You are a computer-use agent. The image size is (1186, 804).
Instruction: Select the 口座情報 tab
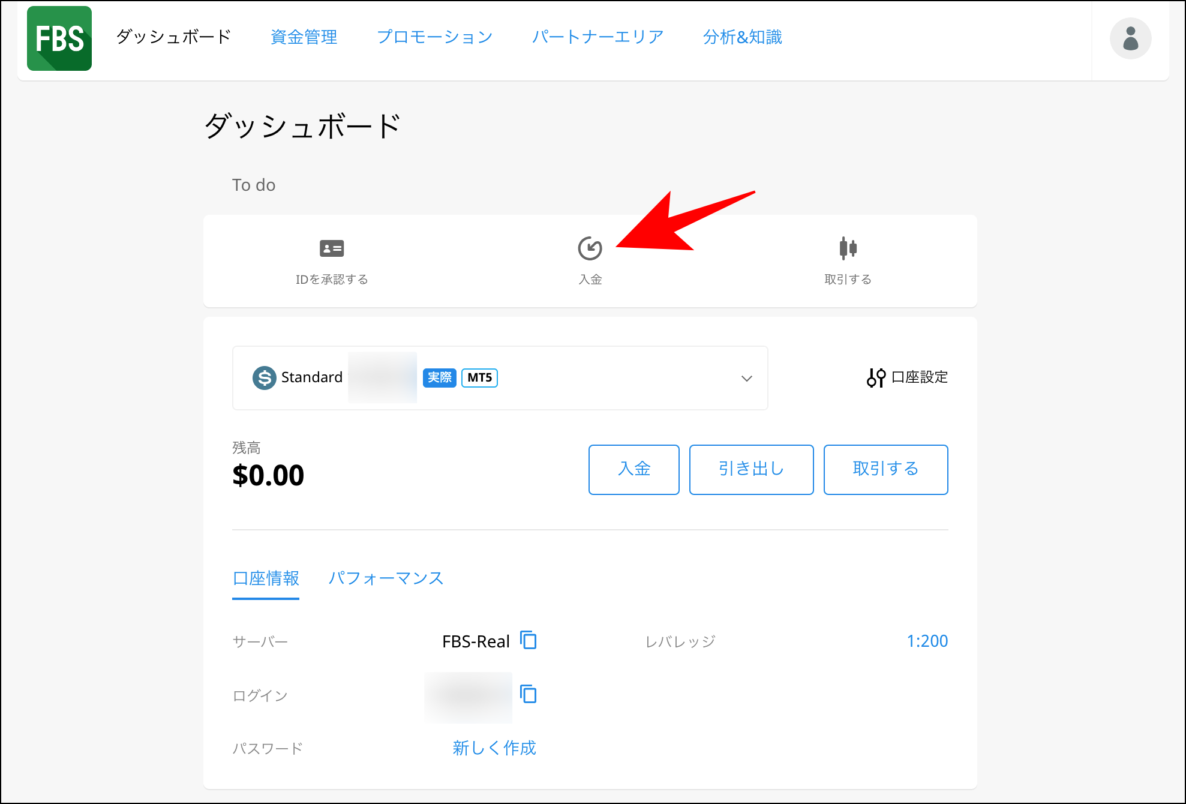pos(266,578)
